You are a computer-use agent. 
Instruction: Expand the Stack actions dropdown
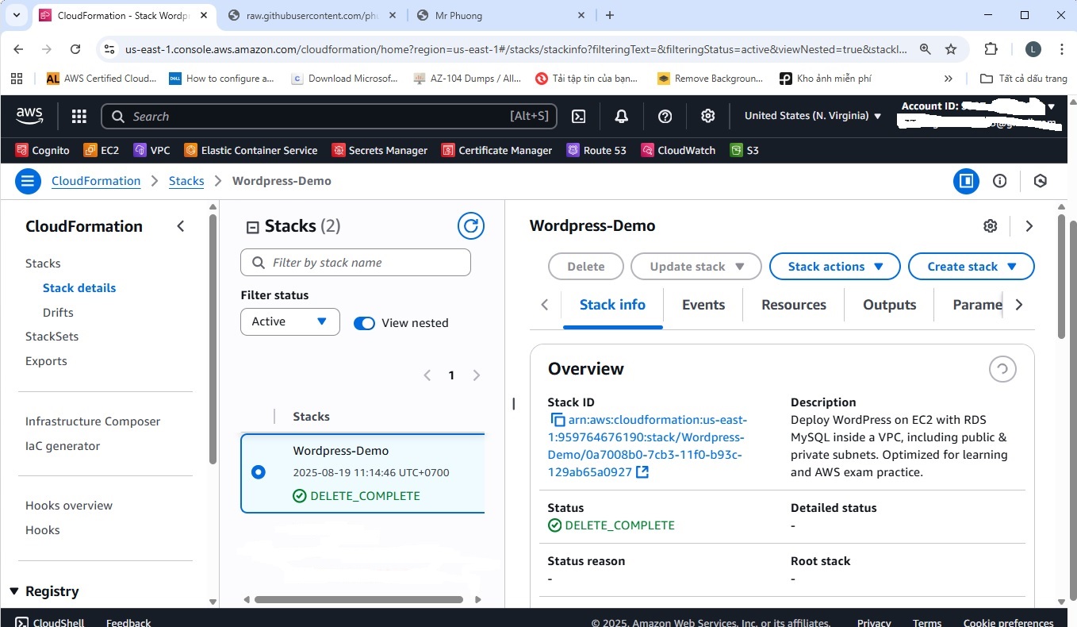(834, 267)
